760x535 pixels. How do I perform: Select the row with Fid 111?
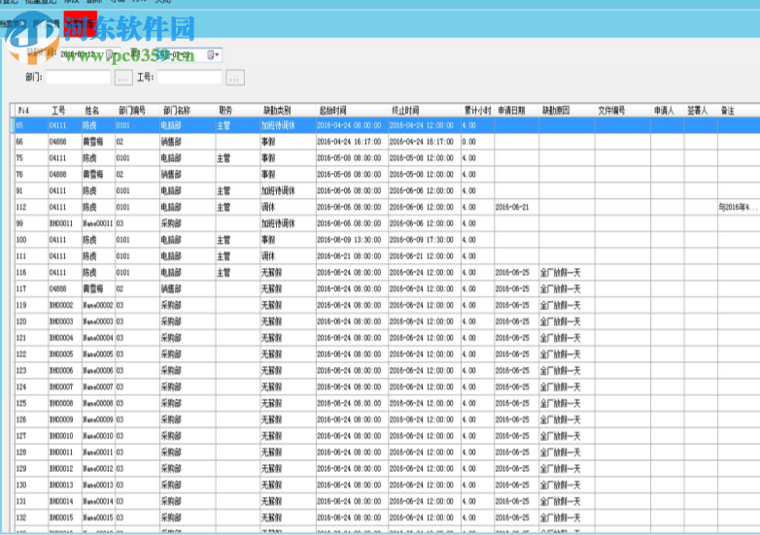tap(387, 256)
